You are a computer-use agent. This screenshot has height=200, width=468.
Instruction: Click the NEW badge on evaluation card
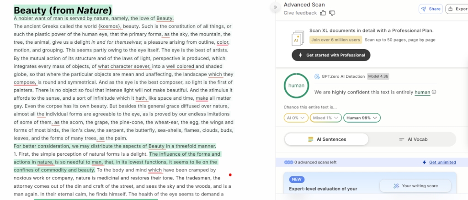297,179
